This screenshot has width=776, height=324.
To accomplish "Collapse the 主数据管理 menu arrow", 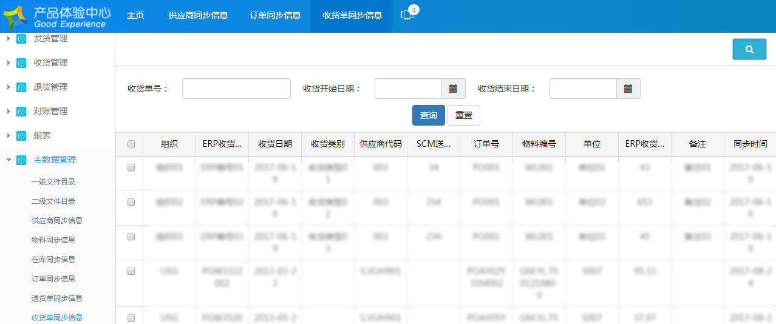I will click(9, 160).
